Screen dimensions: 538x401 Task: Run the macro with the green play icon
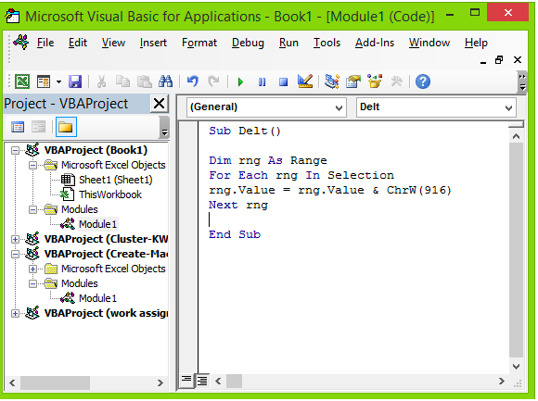click(240, 82)
